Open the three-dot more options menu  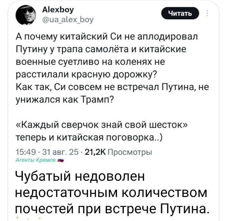pos(207,13)
